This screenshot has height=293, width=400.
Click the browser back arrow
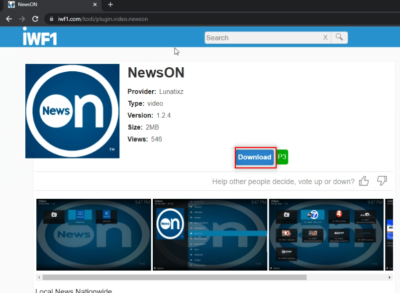tap(9, 19)
